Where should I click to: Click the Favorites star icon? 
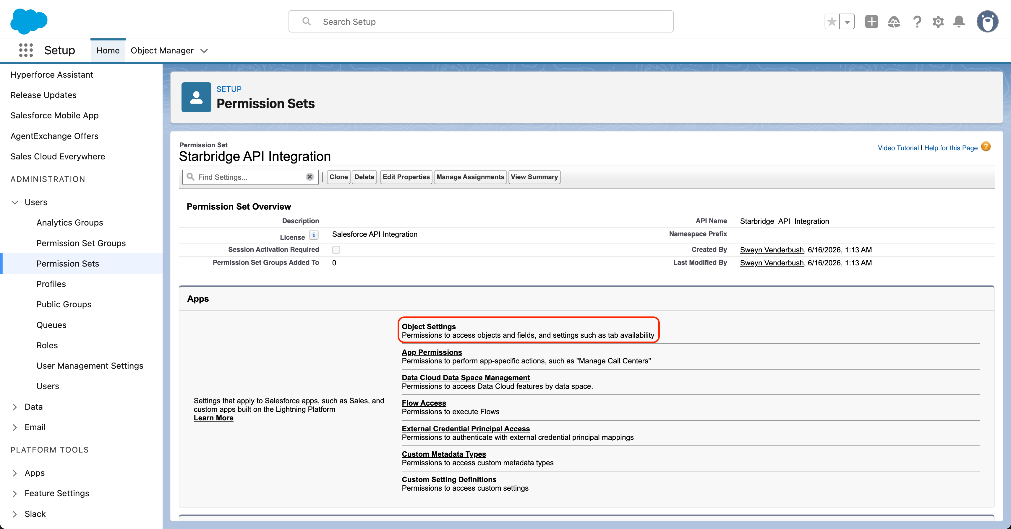[x=832, y=22]
